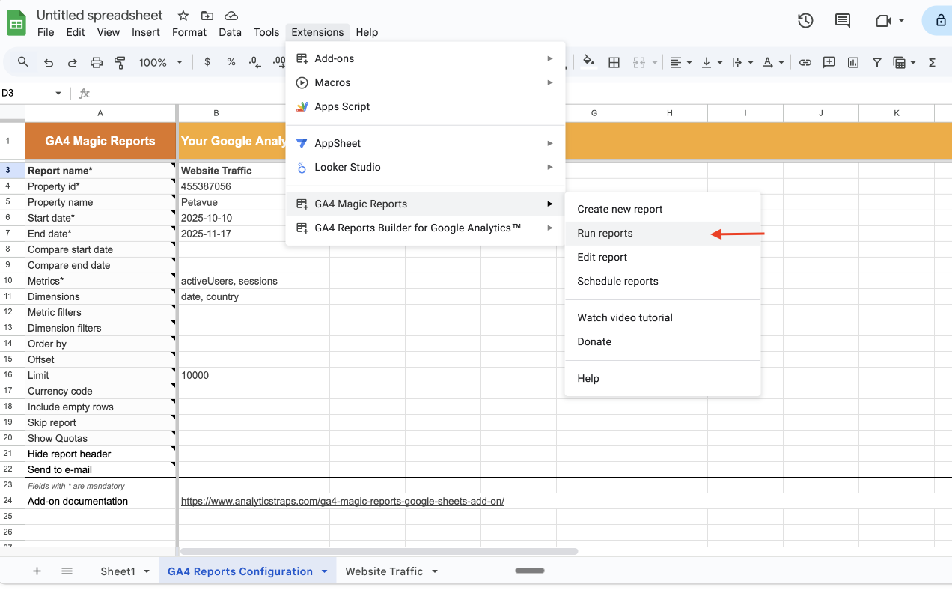Expand the Add-ons submenu
Screen dimensions: 952x593
pos(425,58)
